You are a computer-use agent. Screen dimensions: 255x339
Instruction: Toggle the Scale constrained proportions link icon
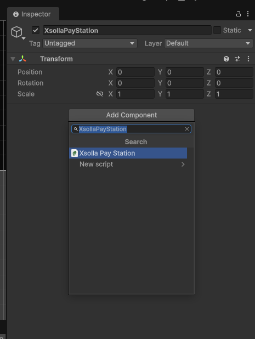click(100, 94)
